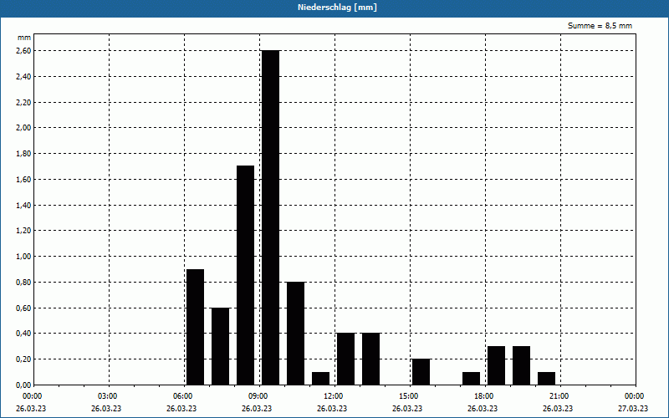Click the 1,70 mm bar ending at 09:00
The height and width of the screenshot is (418, 669).
[245, 275]
